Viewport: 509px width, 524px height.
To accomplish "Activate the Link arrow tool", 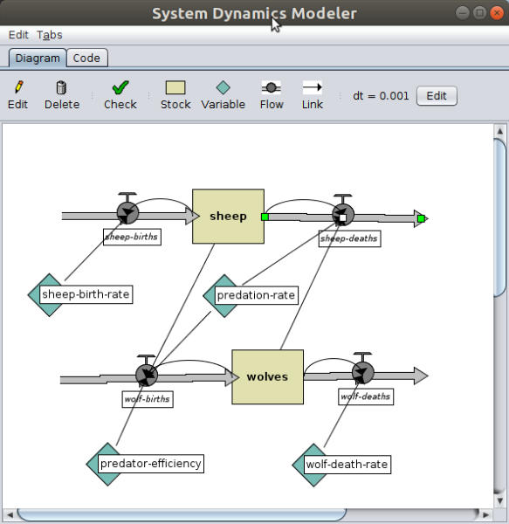I will pyautogui.click(x=313, y=95).
